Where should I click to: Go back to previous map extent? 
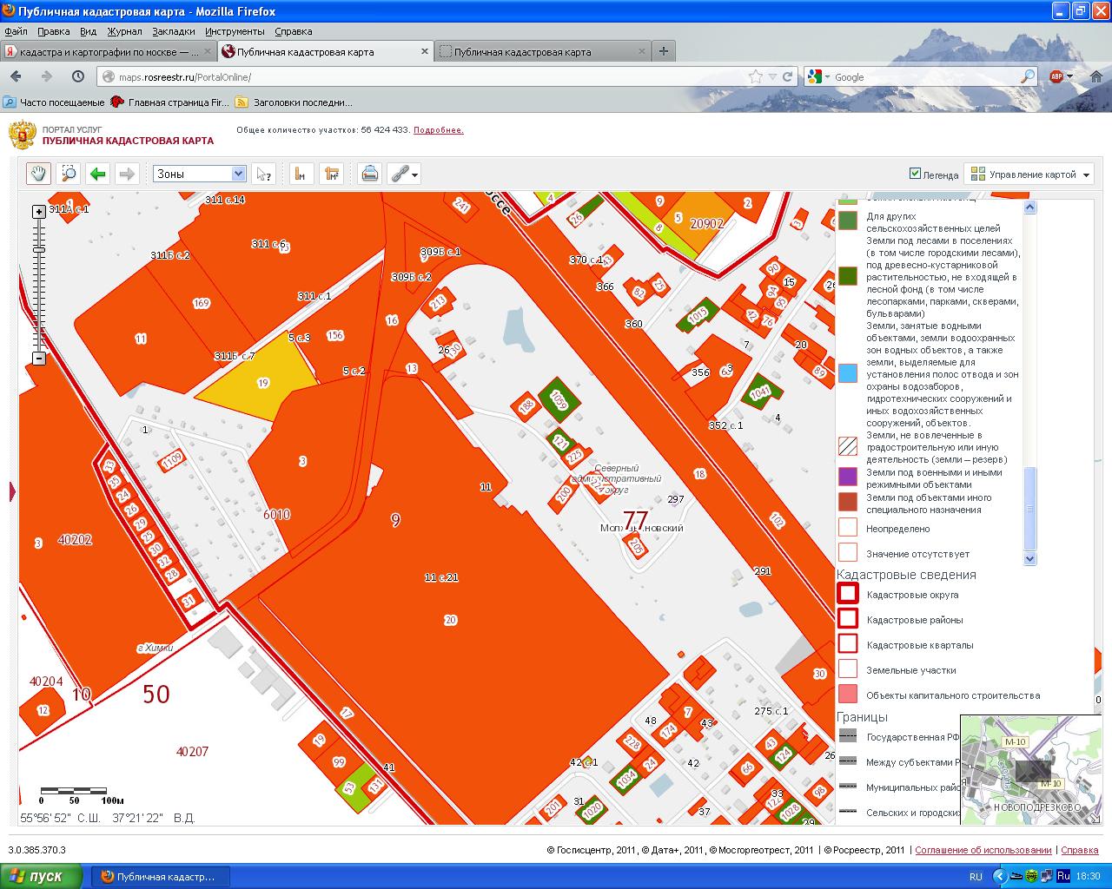coord(97,174)
